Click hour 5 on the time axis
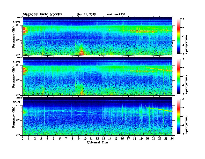This screenshot has width=205, height=159. point(54,138)
